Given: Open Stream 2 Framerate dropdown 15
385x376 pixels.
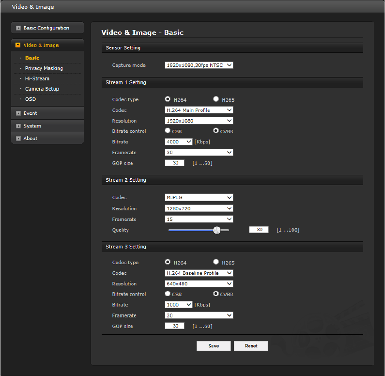Looking at the screenshot, I should [199, 219].
